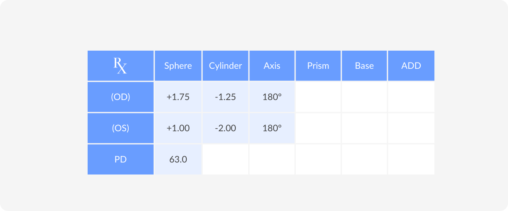Click the OD cylinder value -1.25
Screen dimensions: 508x211
(226, 97)
